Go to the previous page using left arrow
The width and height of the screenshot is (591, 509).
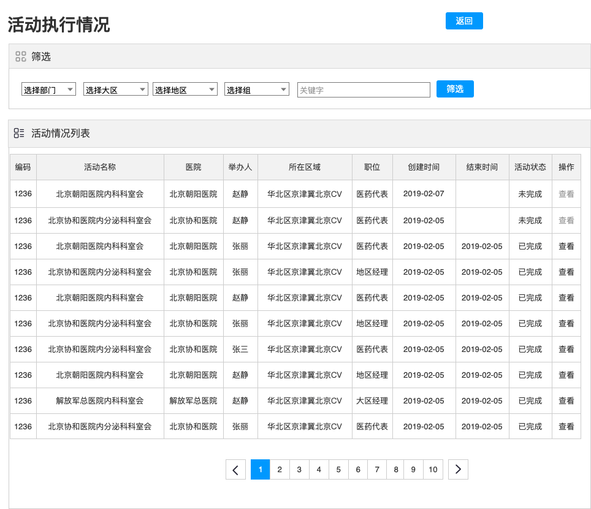(235, 469)
